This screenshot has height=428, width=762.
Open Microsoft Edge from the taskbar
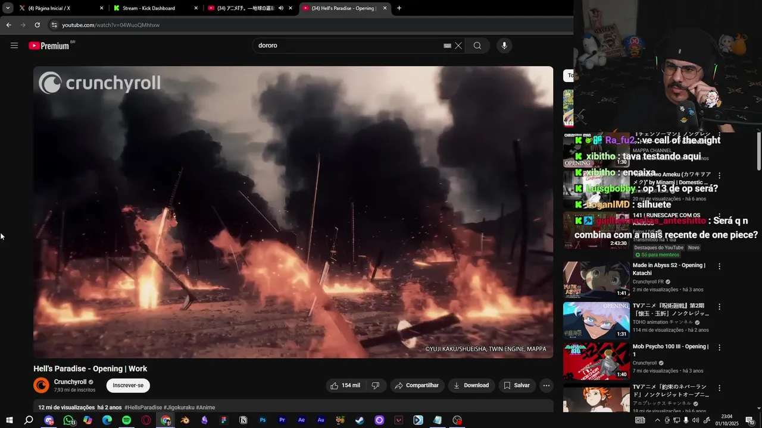pyautogui.click(x=107, y=420)
